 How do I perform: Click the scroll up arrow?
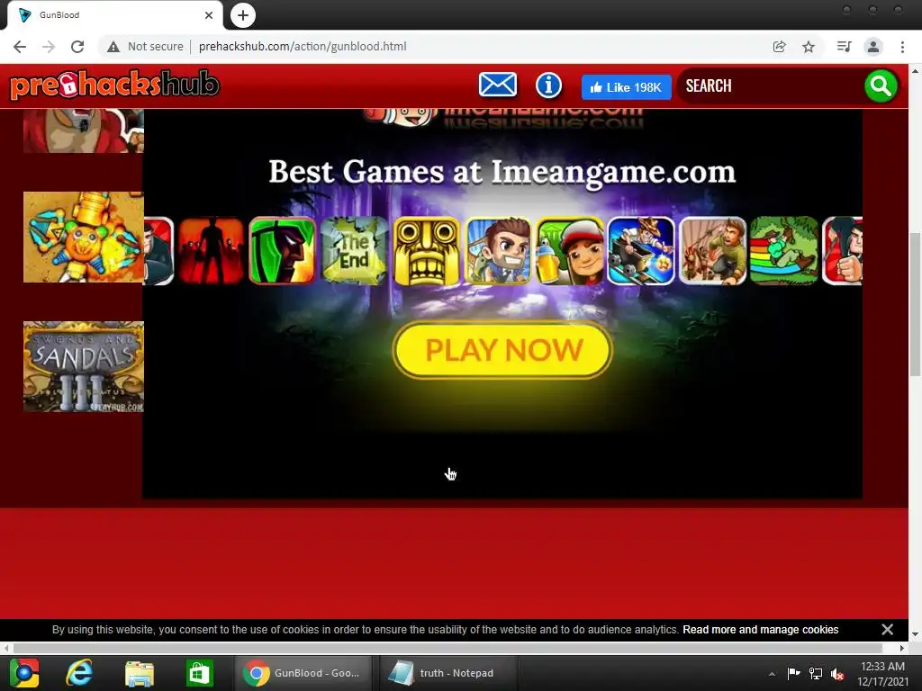[x=915, y=70]
